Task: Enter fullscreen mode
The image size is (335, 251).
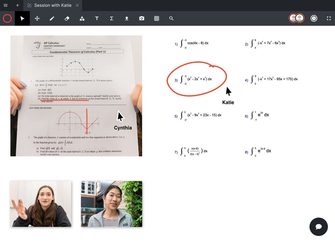Action: point(329,18)
